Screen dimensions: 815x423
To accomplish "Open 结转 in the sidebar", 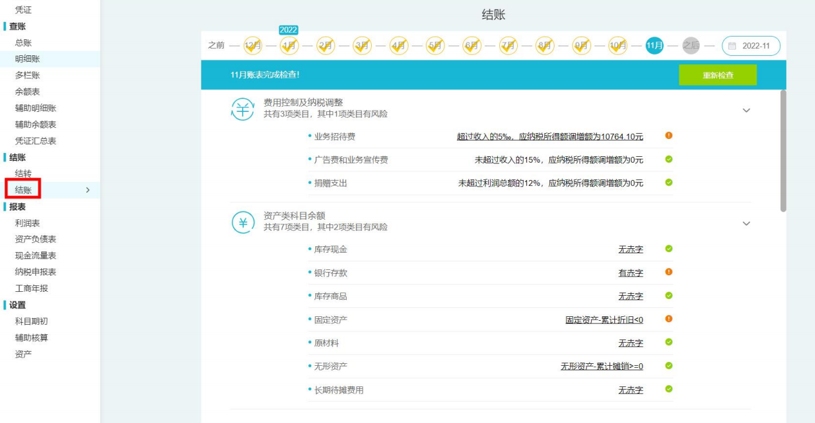I will tap(23, 174).
